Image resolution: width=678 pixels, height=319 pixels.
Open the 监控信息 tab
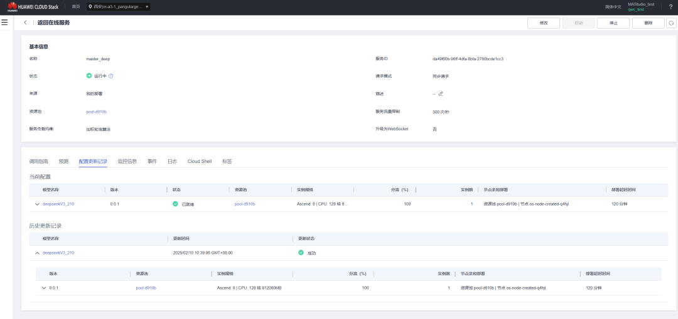pos(127,162)
